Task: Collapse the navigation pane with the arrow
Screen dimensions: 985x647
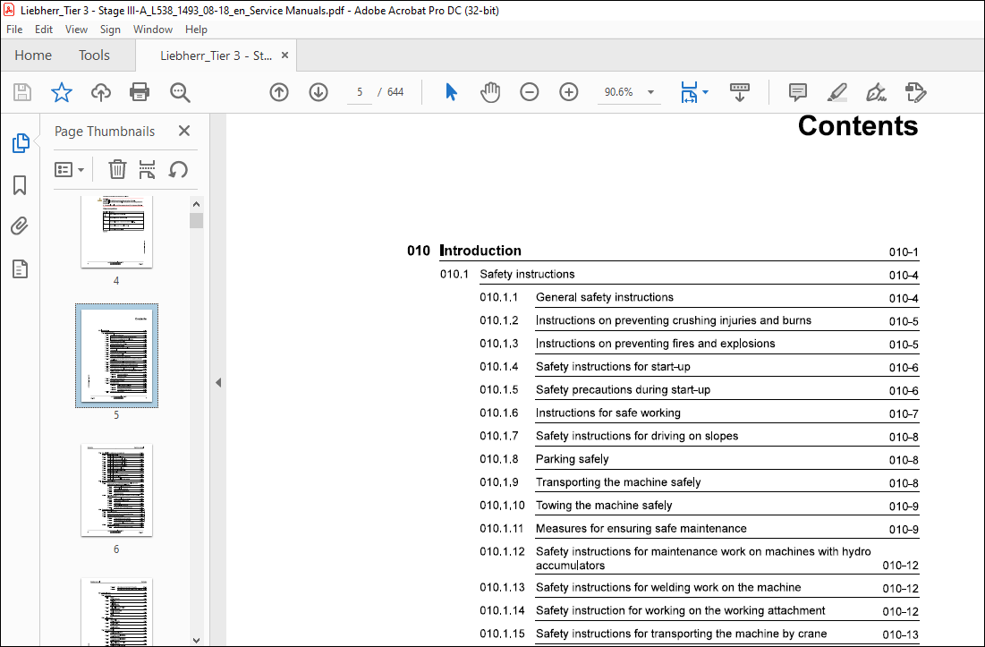Action: (218, 382)
